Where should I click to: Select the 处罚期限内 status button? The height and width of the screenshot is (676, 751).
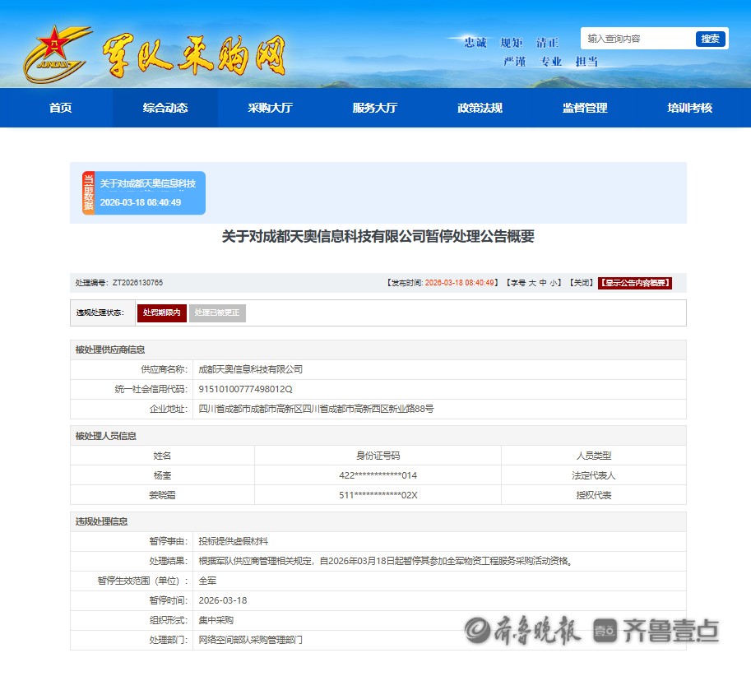click(x=161, y=313)
